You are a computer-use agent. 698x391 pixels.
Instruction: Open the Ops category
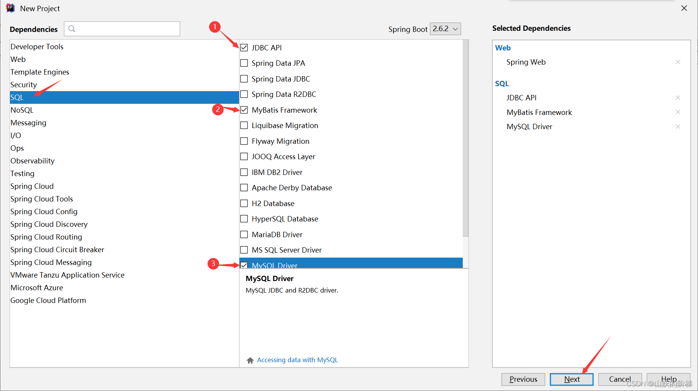(124, 148)
